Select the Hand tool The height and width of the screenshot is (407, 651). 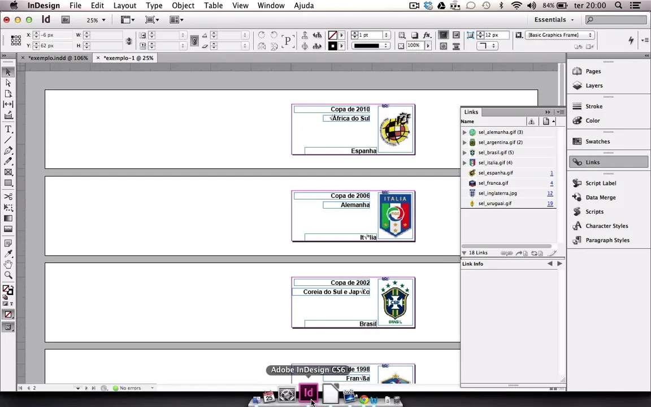point(8,264)
